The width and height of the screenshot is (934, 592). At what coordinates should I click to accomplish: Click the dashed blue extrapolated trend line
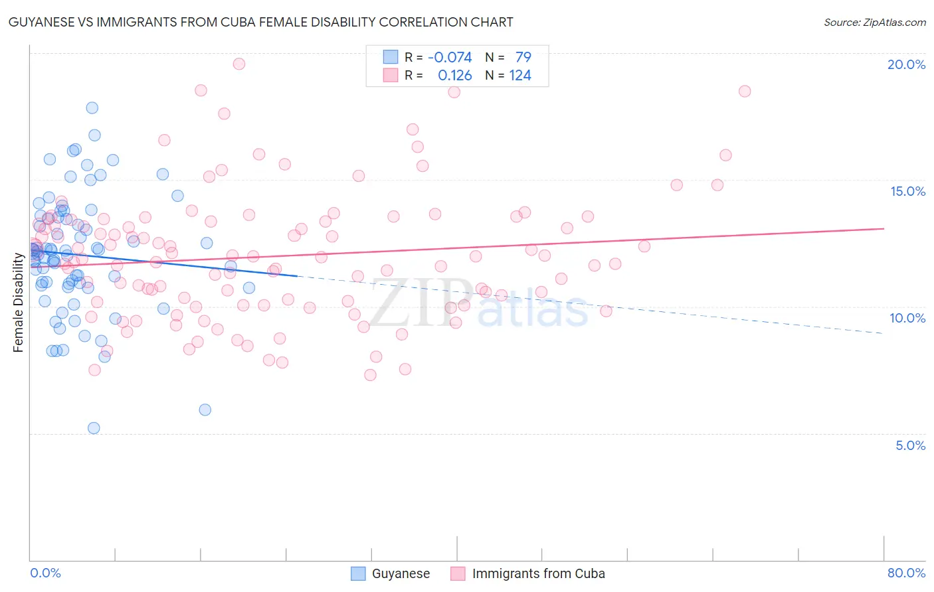coord(590,304)
